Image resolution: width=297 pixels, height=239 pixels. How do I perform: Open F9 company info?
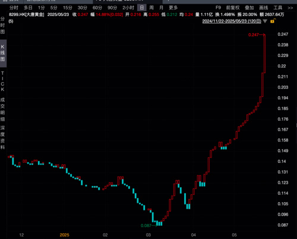218,8
